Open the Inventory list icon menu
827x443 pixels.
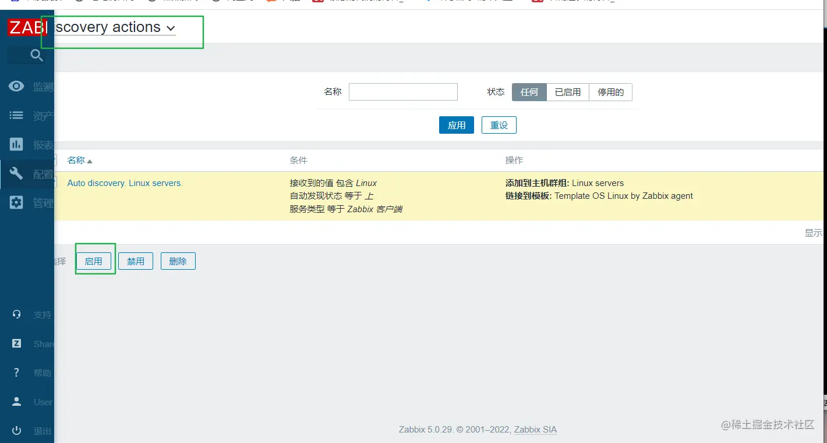tap(16, 116)
